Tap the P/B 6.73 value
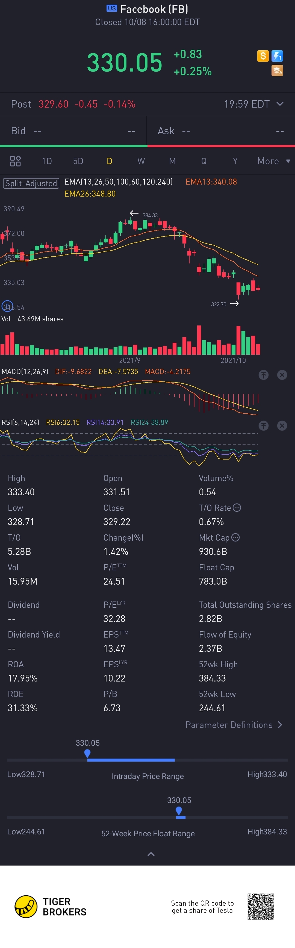The width and height of the screenshot is (295, 948). (112, 708)
